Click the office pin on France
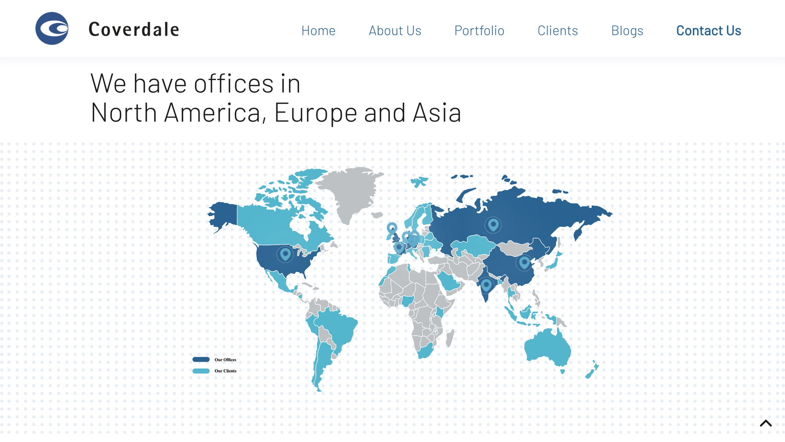Image resolution: width=785 pixels, height=442 pixels. (x=399, y=247)
